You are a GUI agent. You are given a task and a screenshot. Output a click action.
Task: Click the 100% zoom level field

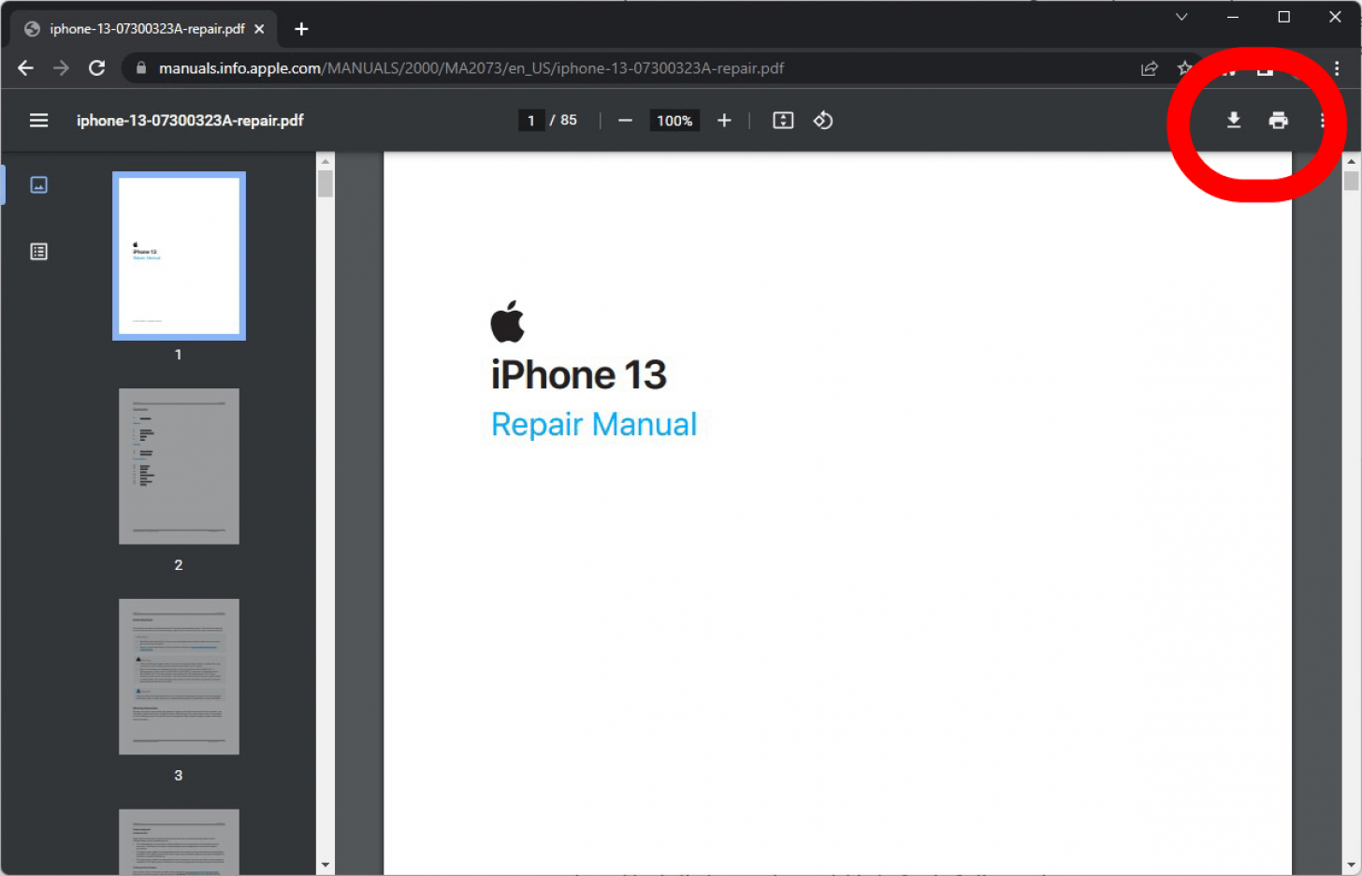tap(674, 121)
